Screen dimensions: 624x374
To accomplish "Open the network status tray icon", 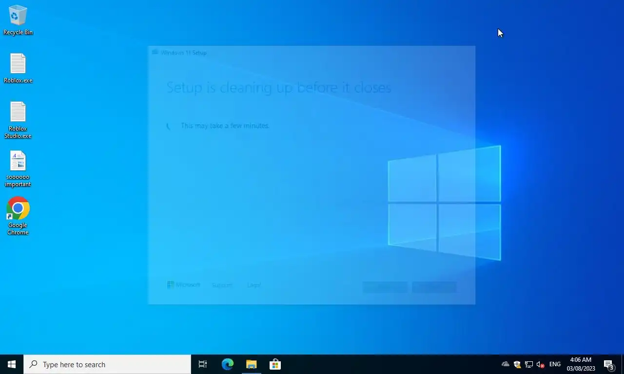I will (529, 364).
